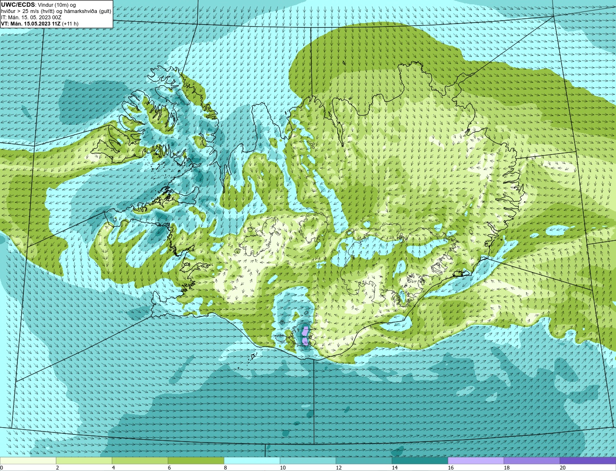
Task: Select the dark violet above-20 m/s legend swatch
Action: point(588,460)
